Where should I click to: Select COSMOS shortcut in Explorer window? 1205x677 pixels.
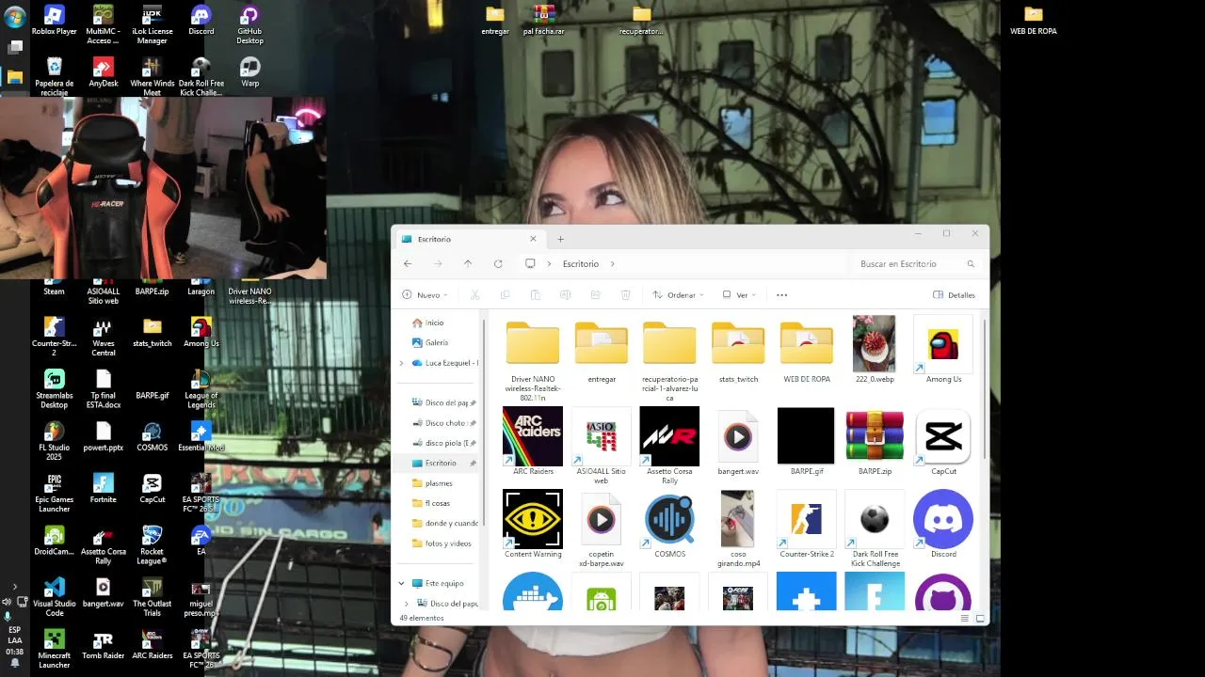[669, 524]
